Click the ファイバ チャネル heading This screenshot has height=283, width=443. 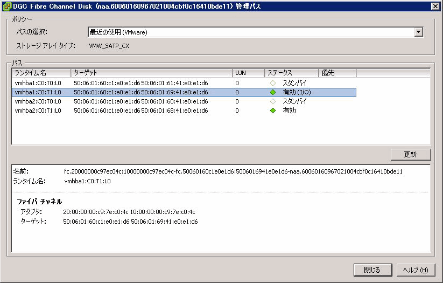point(39,202)
